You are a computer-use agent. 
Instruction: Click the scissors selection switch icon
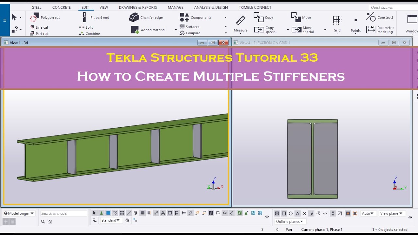coord(163,213)
